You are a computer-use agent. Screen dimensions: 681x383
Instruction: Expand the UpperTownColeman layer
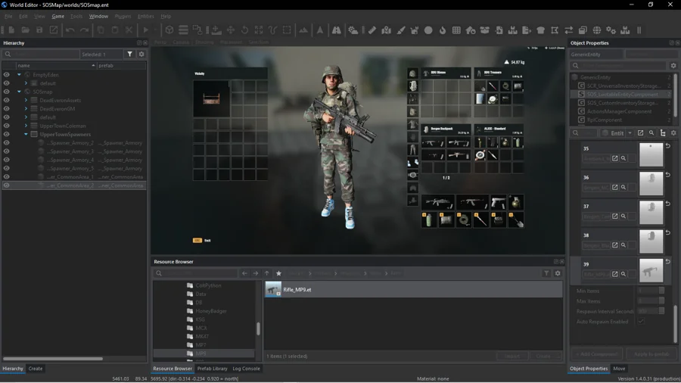(x=26, y=126)
